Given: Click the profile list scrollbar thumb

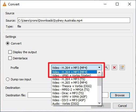Looking at the screenshot, I should point(99,80).
